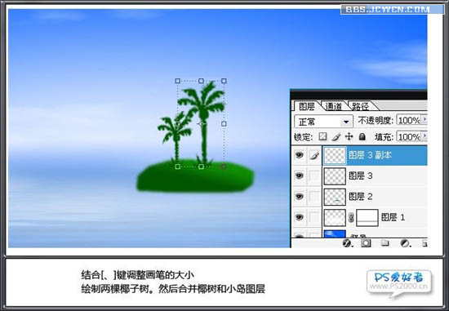This screenshot has height=311, width=449.
Task: Switch to the 路径 tab
Action: click(x=360, y=107)
